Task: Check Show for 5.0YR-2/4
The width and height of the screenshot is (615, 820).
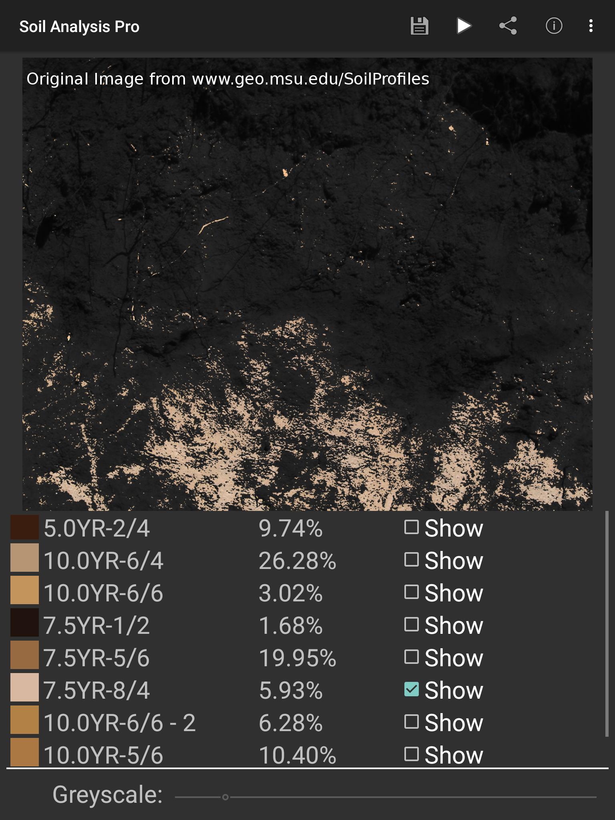Action: pyautogui.click(x=412, y=527)
